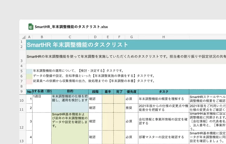Screen dimensions: 226x144
Task: Select the 部署マスターの設定を確認する task cell
Action: click(163, 137)
